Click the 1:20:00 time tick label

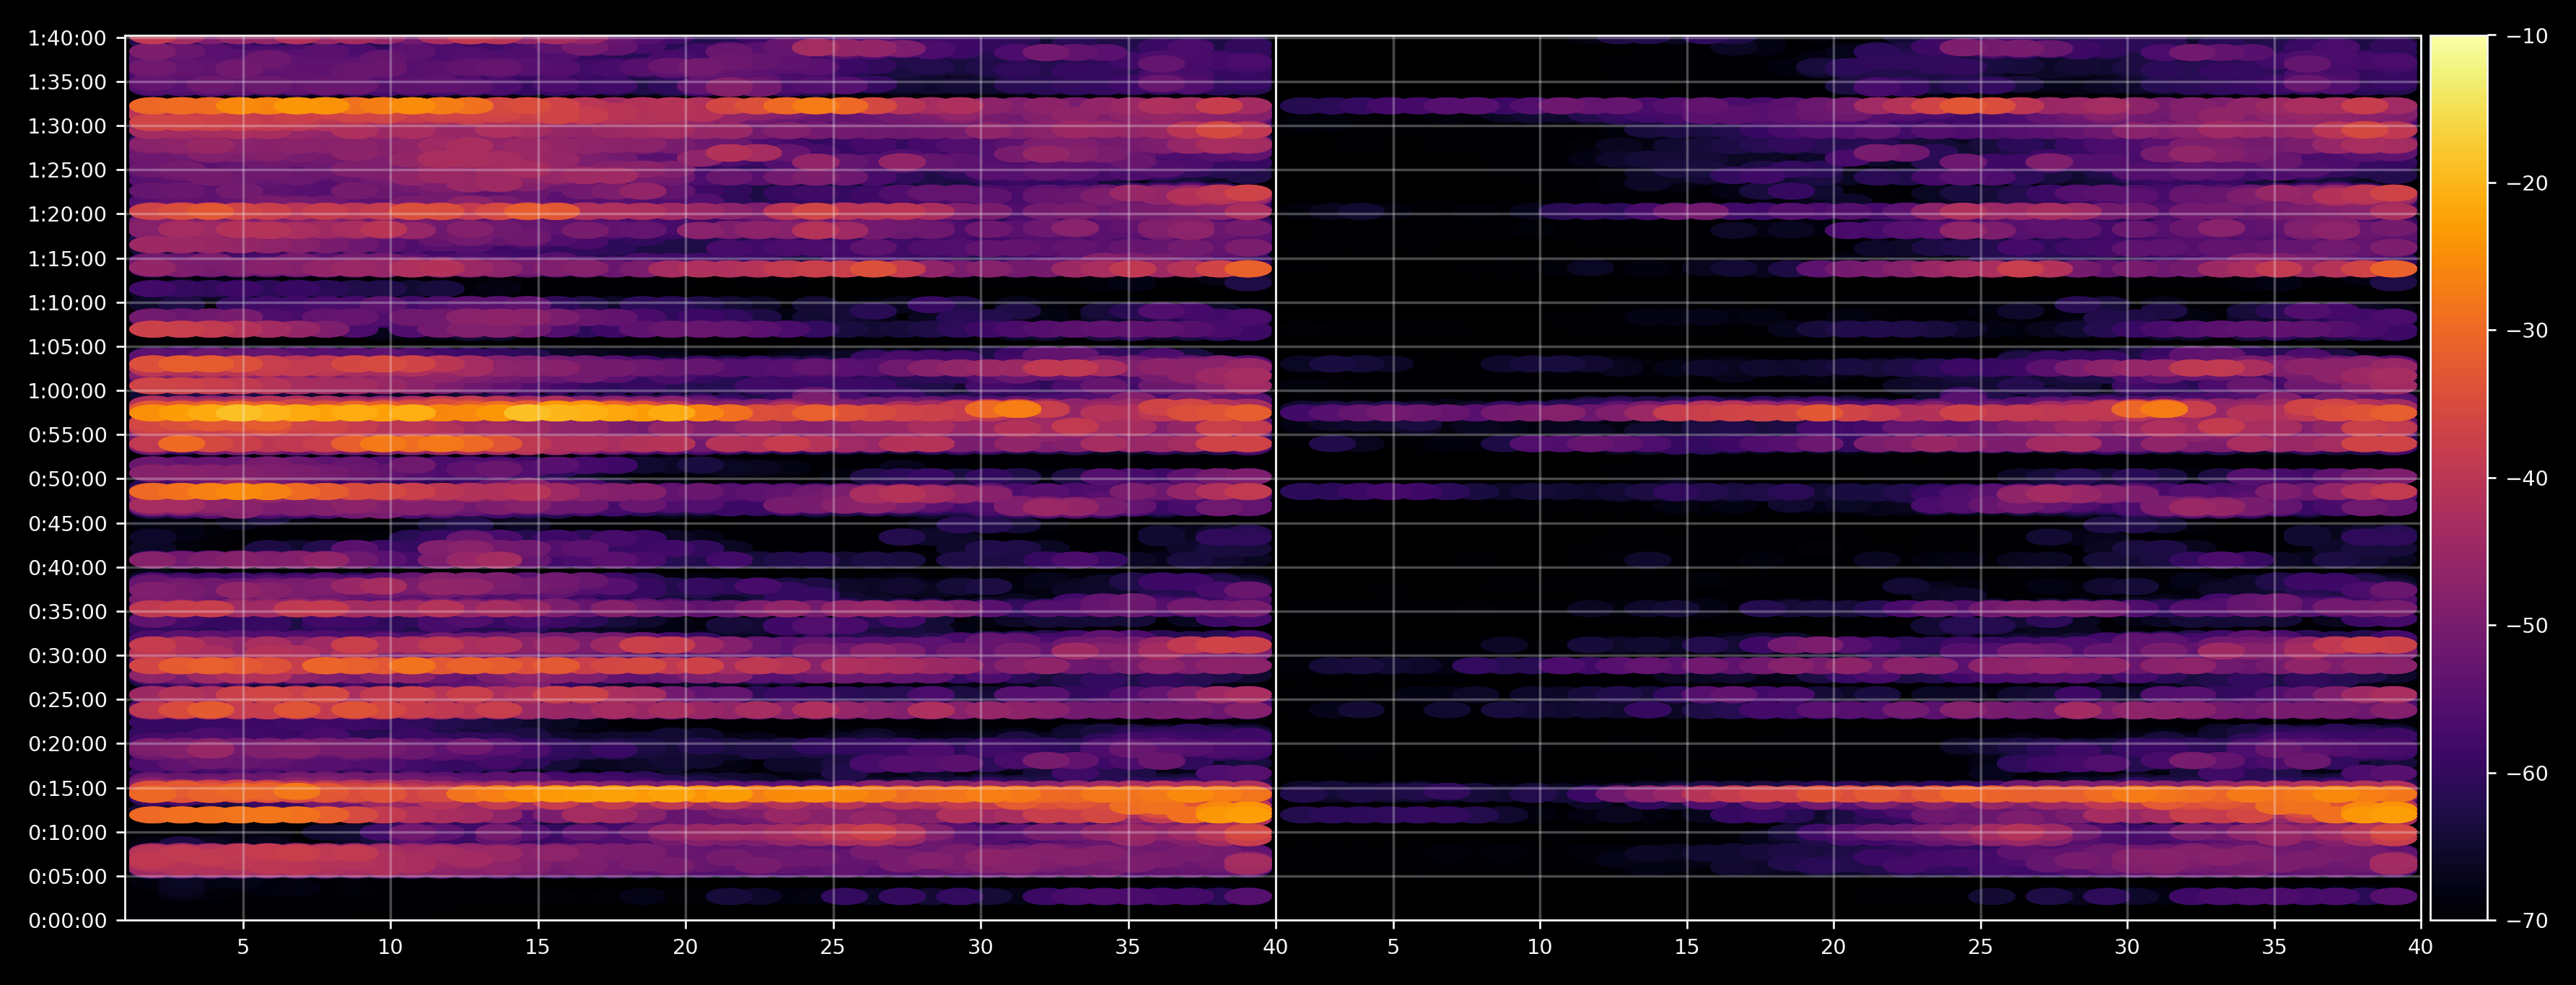pos(67,214)
